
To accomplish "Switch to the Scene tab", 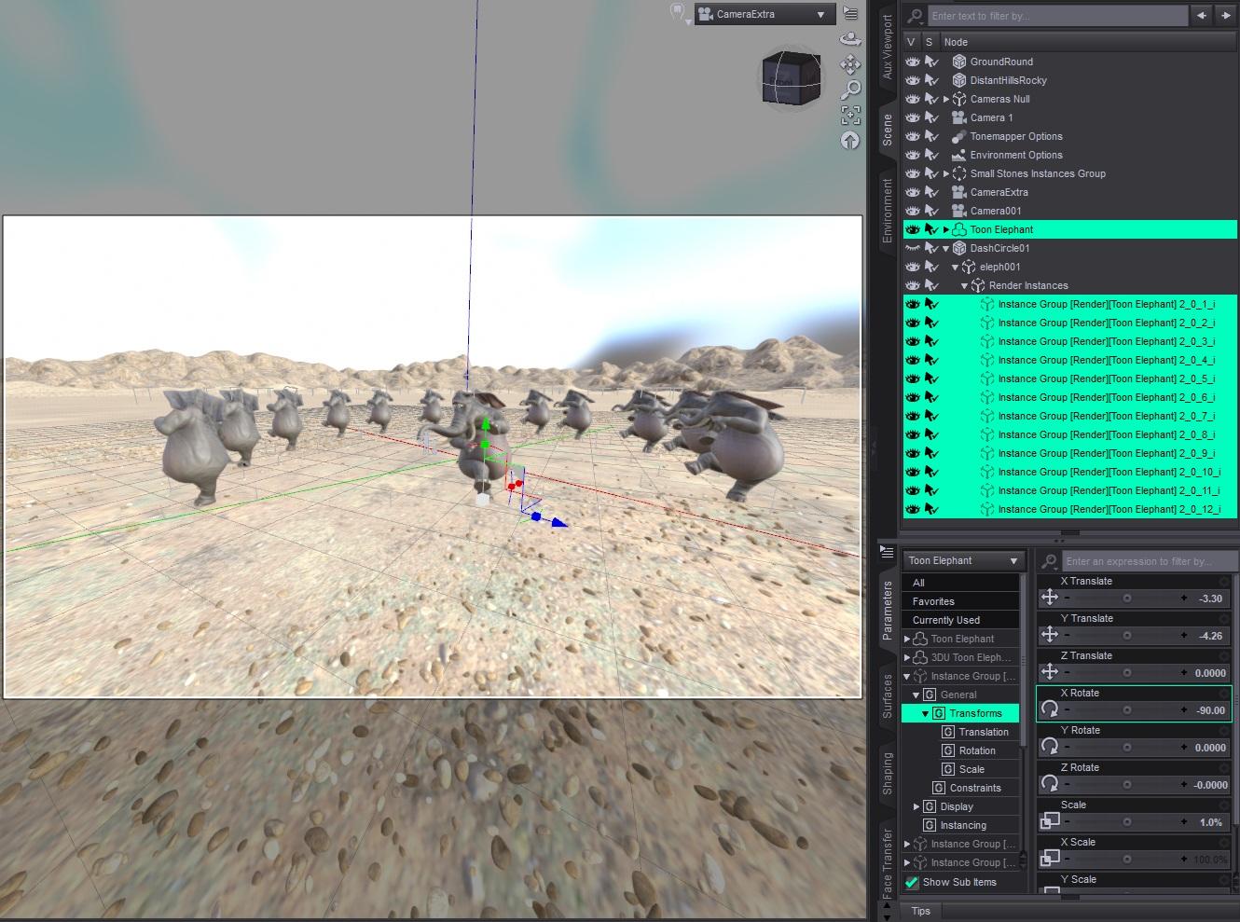I will (x=887, y=130).
